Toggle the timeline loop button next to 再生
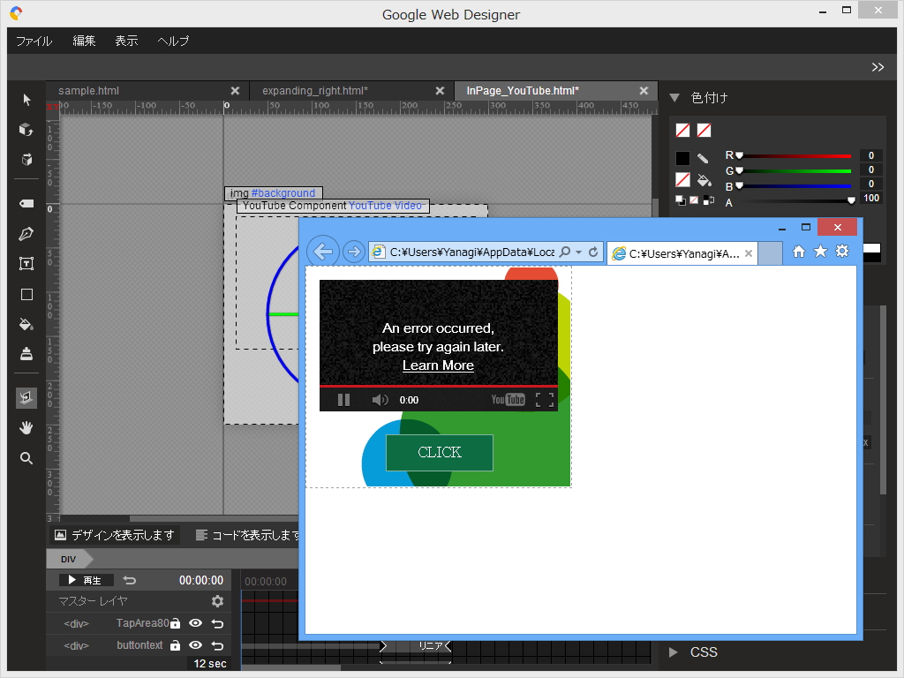 (130, 580)
